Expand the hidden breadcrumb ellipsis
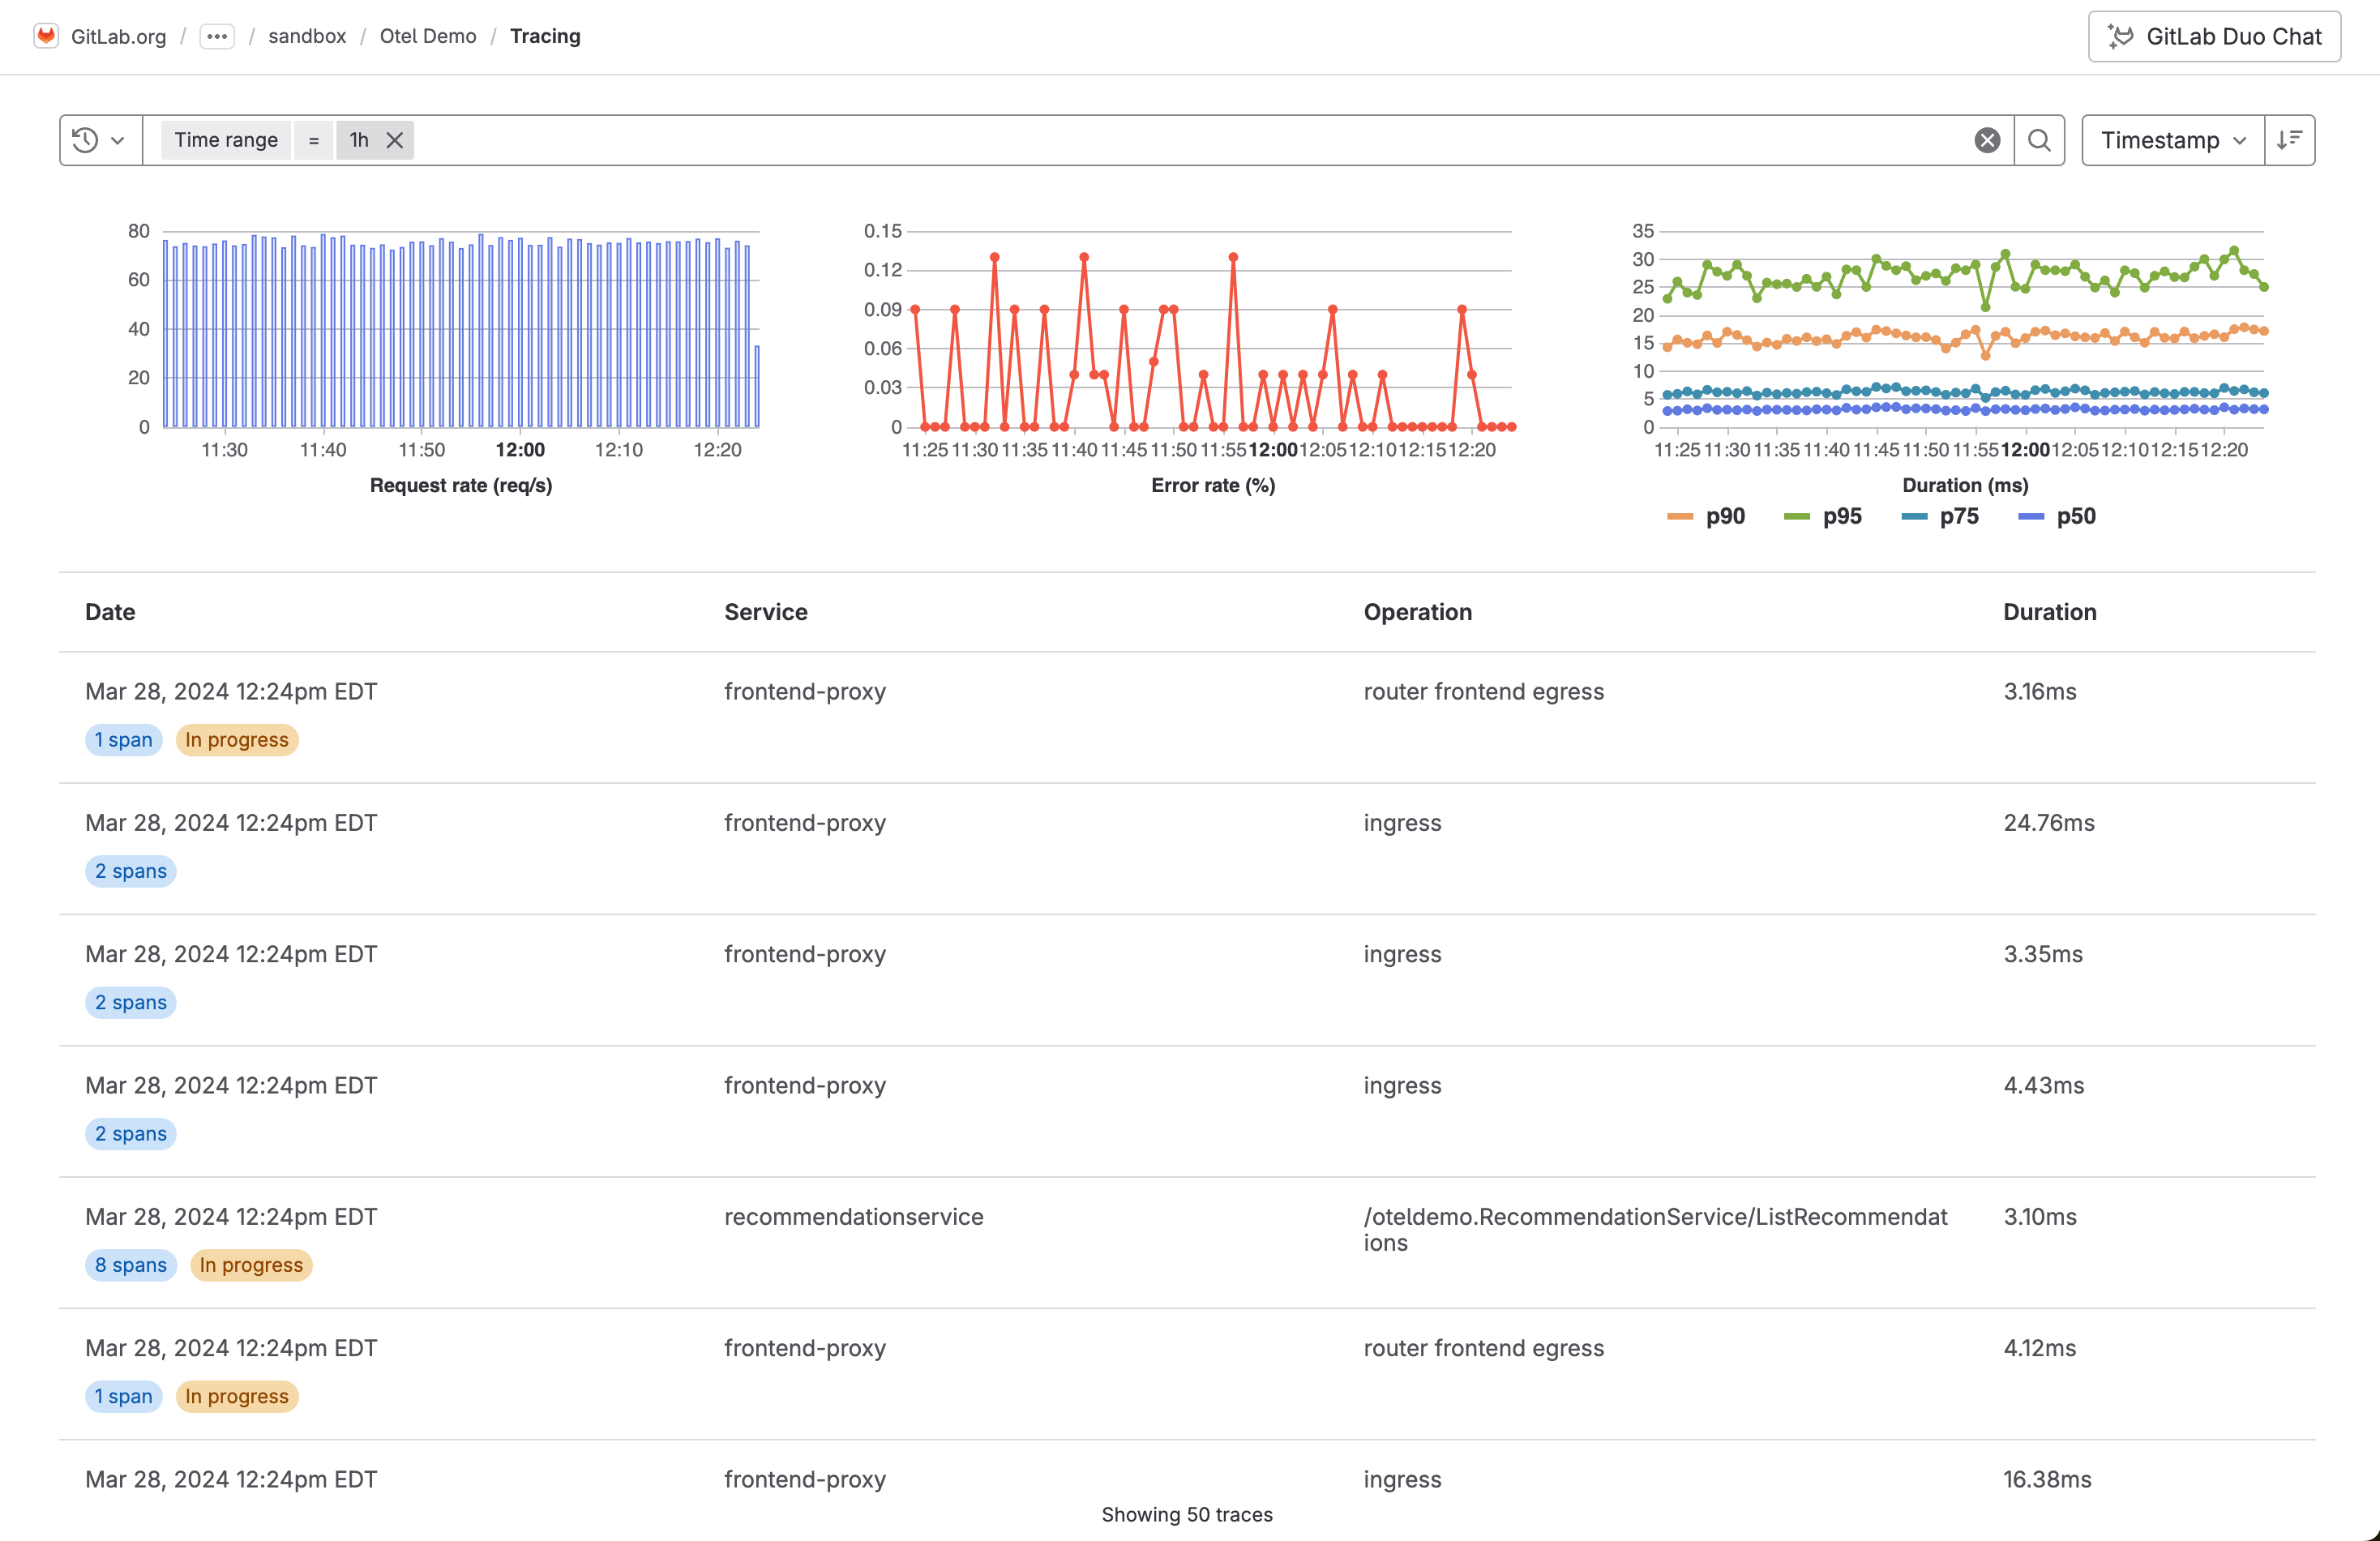 point(216,36)
